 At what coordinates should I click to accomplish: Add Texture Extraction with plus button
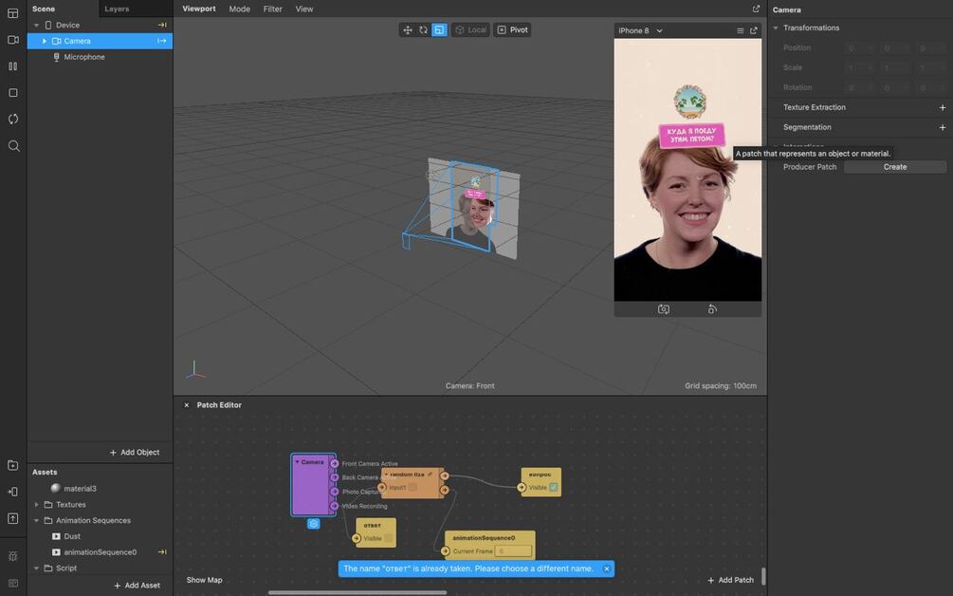coord(942,107)
